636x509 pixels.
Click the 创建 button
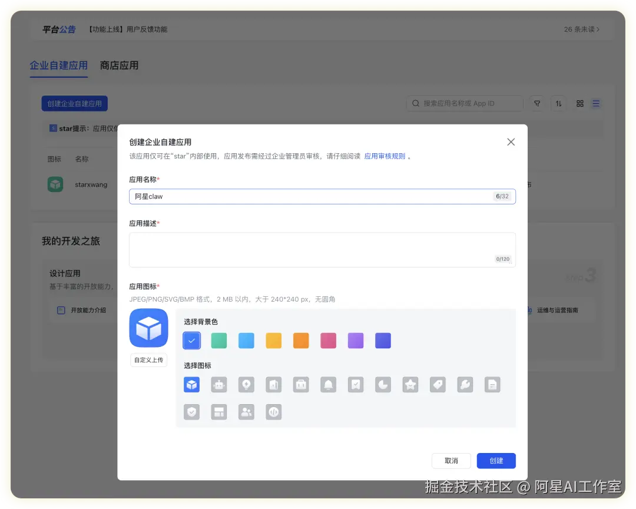[496, 461]
